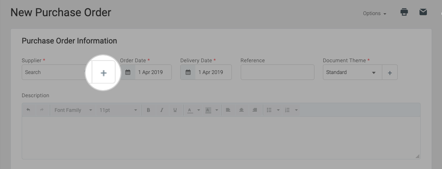The image size is (442, 169).
Task: Click the Reference input field
Action: (x=277, y=73)
